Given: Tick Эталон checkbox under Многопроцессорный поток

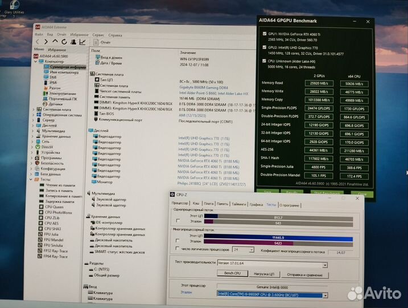Looking at the screenshot, I should pos(178,240).
